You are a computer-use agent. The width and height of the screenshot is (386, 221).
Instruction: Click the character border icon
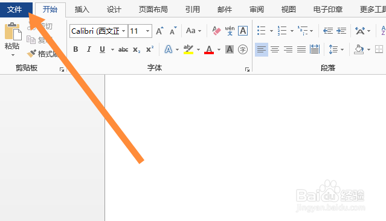coord(243,31)
